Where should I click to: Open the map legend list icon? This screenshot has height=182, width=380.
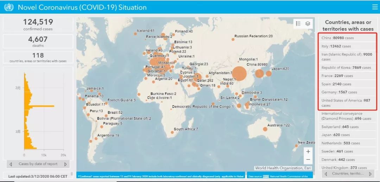click(x=298, y=24)
